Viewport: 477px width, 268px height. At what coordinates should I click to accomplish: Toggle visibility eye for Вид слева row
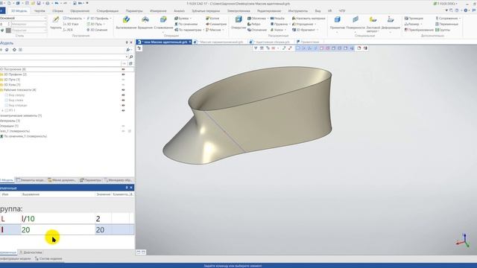point(123,100)
